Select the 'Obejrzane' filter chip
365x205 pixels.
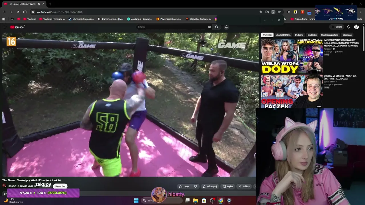click(x=347, y=35)
